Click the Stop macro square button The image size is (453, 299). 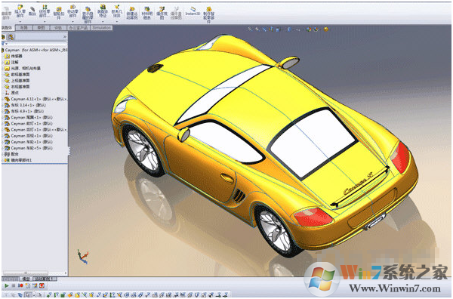tap(14, 286)
